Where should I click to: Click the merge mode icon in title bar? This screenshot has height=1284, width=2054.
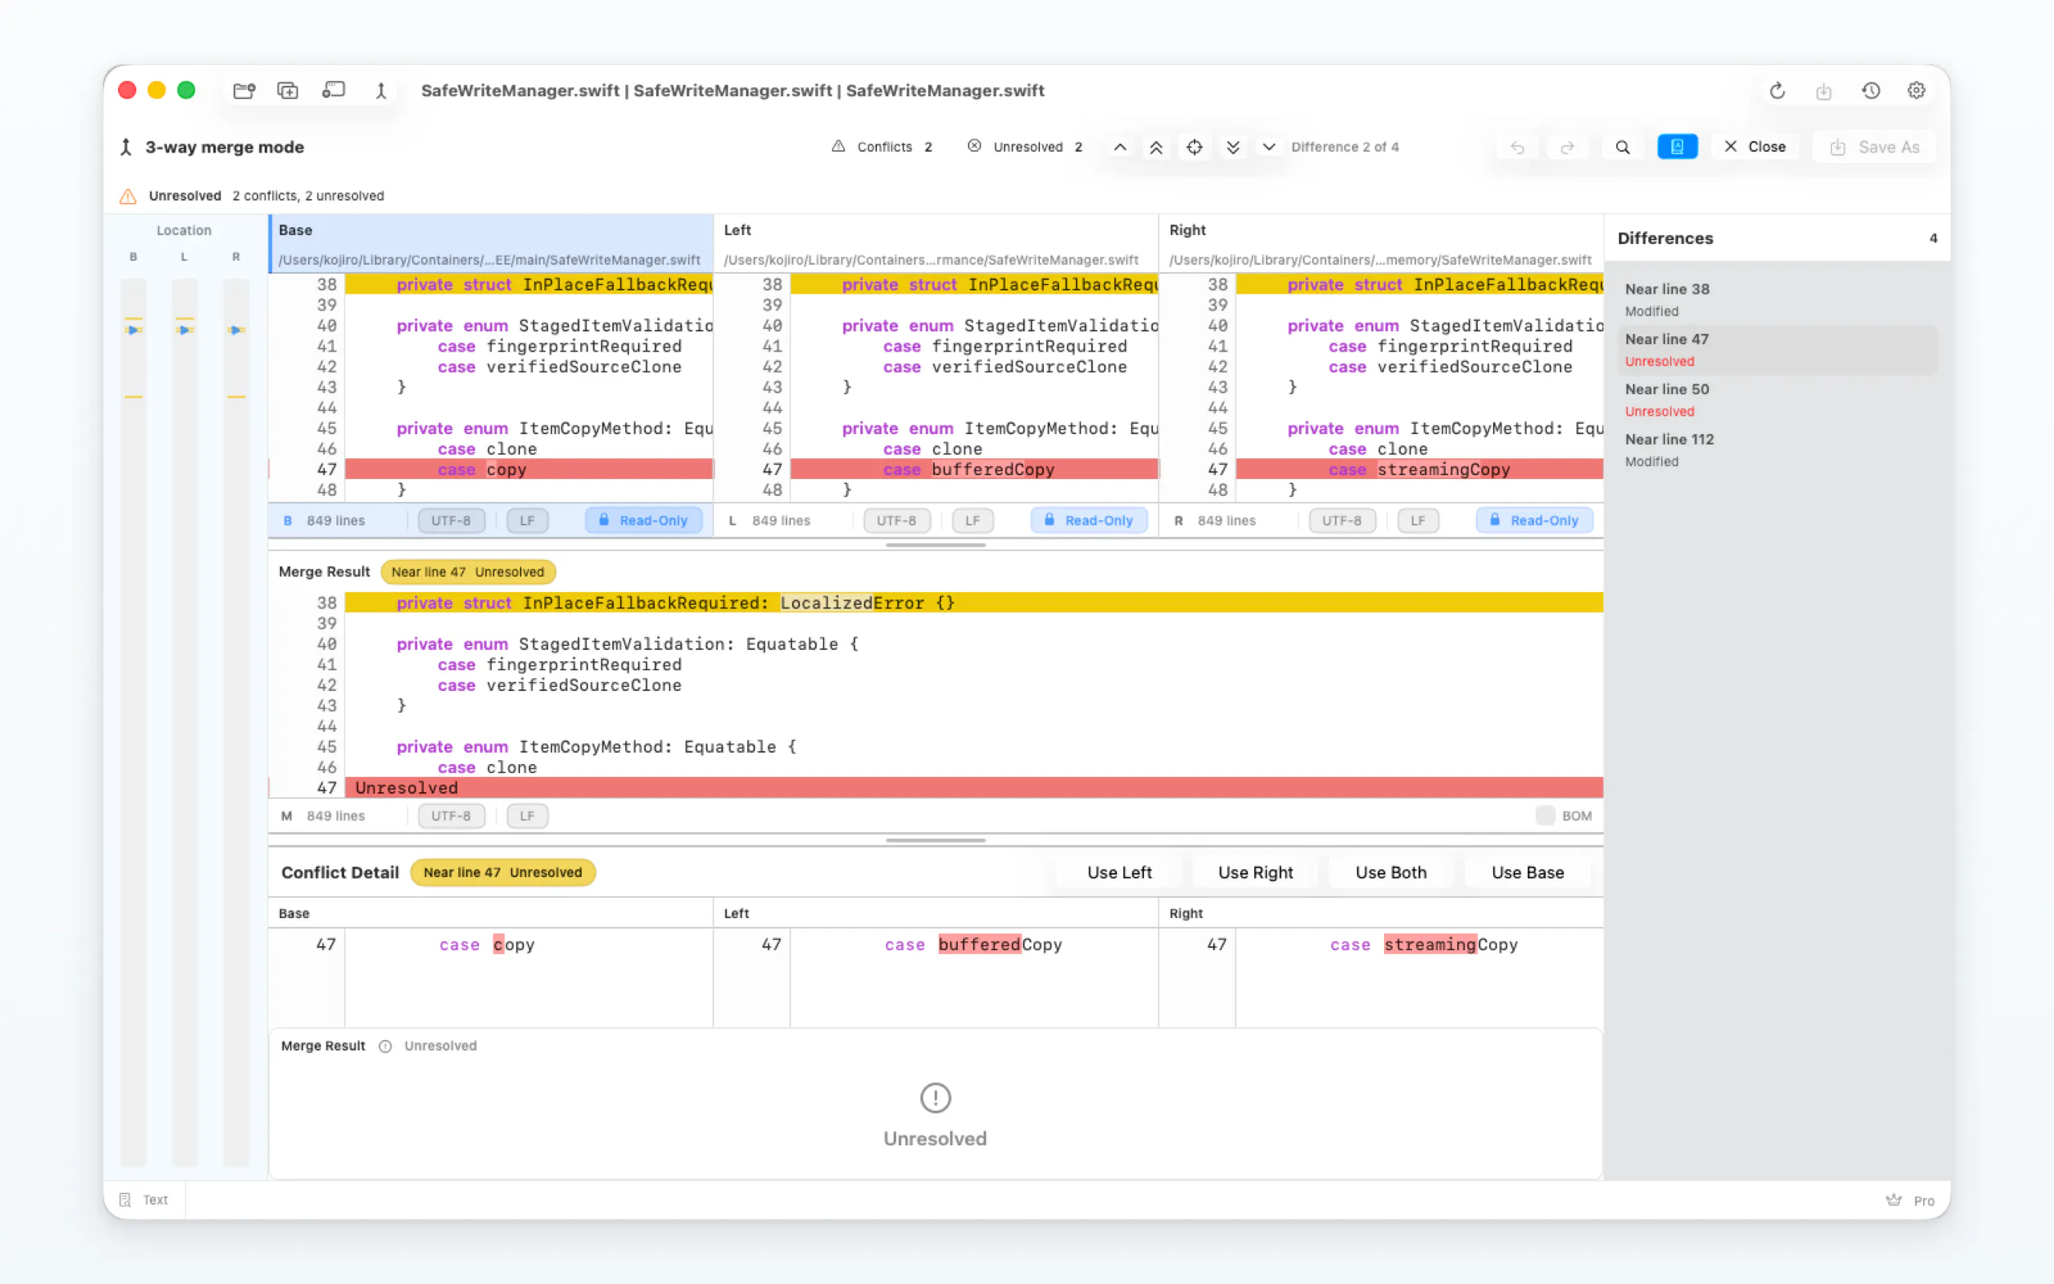(381, 91)
